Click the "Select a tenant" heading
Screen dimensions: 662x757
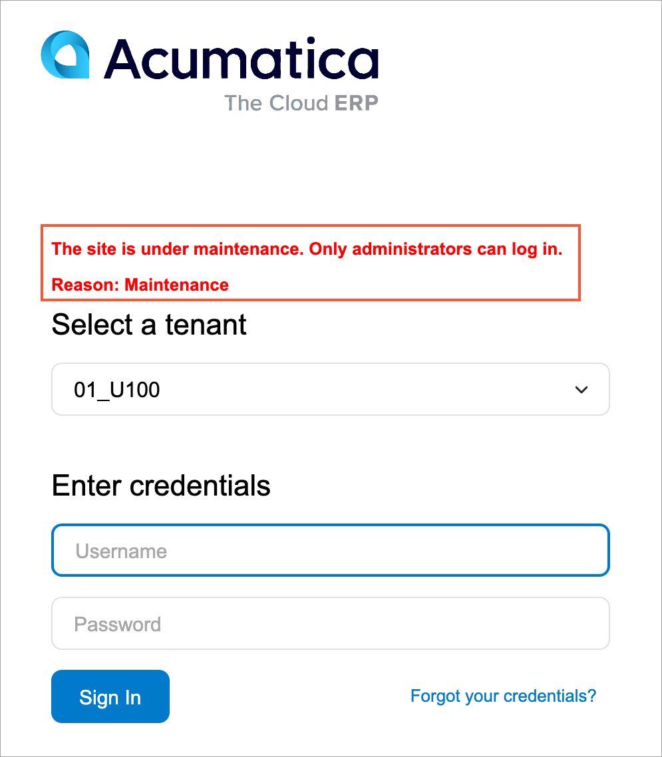coord(149,325)
